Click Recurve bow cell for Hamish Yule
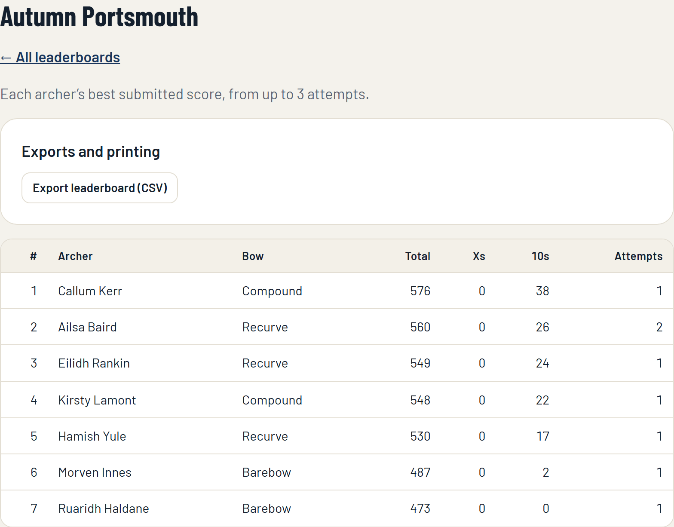This screenshot has height=527, width=674. [265, 436]
